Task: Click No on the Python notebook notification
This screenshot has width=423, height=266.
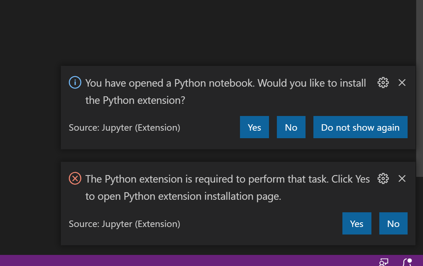Action: [291, 127]
